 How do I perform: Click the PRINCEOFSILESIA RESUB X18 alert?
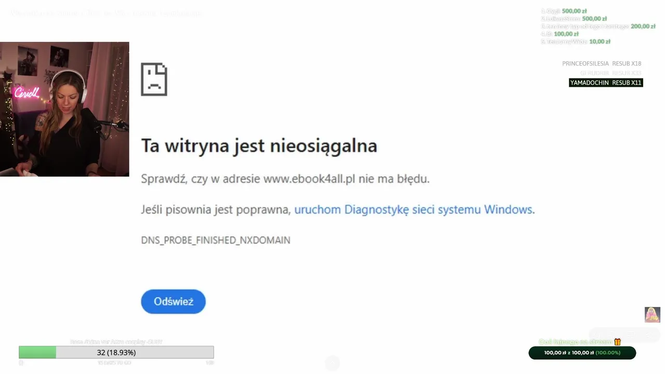point(602,63)
